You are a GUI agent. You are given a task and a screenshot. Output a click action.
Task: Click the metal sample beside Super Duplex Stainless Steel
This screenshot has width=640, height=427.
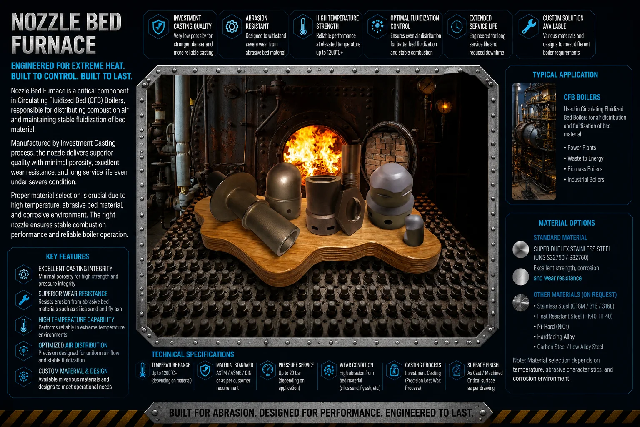(x=521, y=249)
